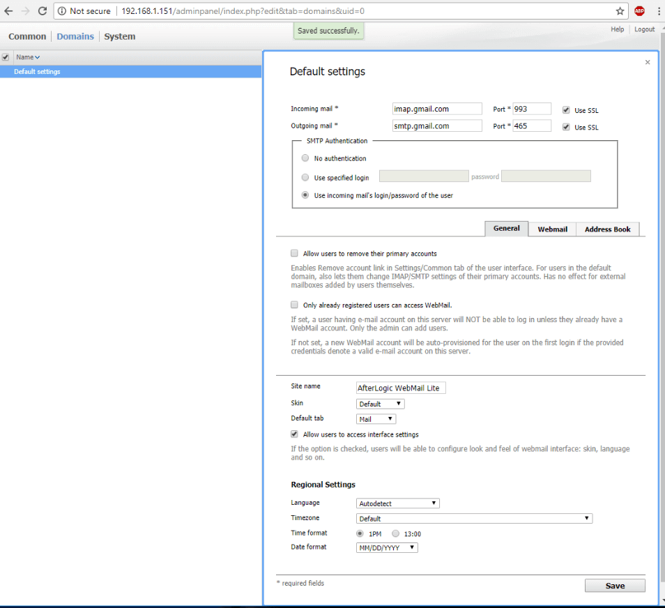Click the required fields note
The image size is (665, 608).
[300, 584]
